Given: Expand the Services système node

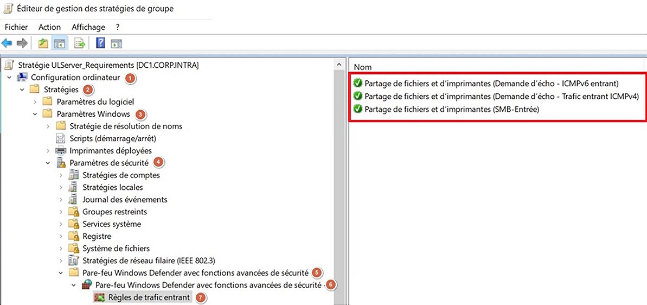Looking at the screenshot, I should [61, 224].
